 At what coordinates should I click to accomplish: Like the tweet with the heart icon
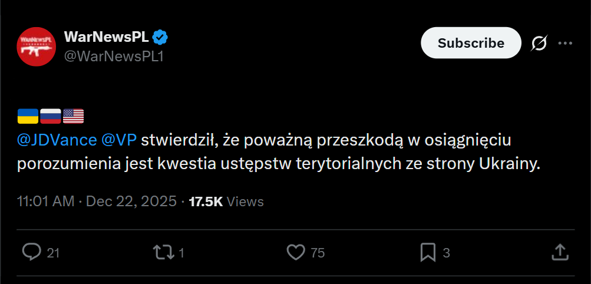295,252
